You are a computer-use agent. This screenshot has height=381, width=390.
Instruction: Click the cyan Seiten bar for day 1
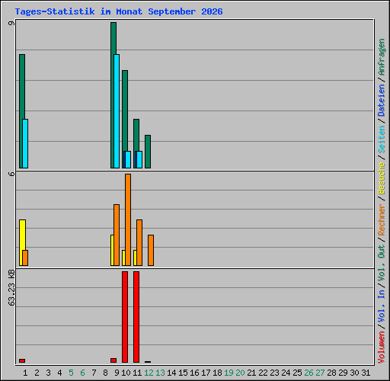pyautogui.click(x=25, y=143)
